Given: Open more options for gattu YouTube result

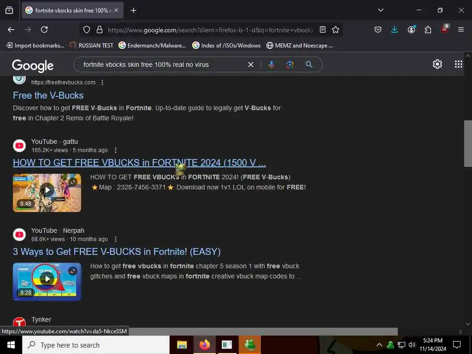Looking at the screenshot, I should tap(116, 150).
